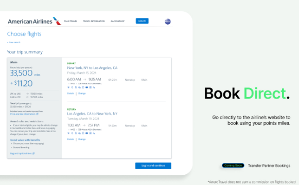Click the Award rules and restrictions heading
This screenshot has width=299, height=185.
(x=27, y=121)
